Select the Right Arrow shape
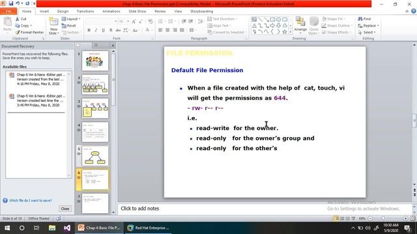417x234 pixels. pyautogui.click(x=272, y=26)
